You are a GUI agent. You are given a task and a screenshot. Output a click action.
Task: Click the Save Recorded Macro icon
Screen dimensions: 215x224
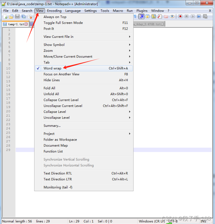(205, 16)
